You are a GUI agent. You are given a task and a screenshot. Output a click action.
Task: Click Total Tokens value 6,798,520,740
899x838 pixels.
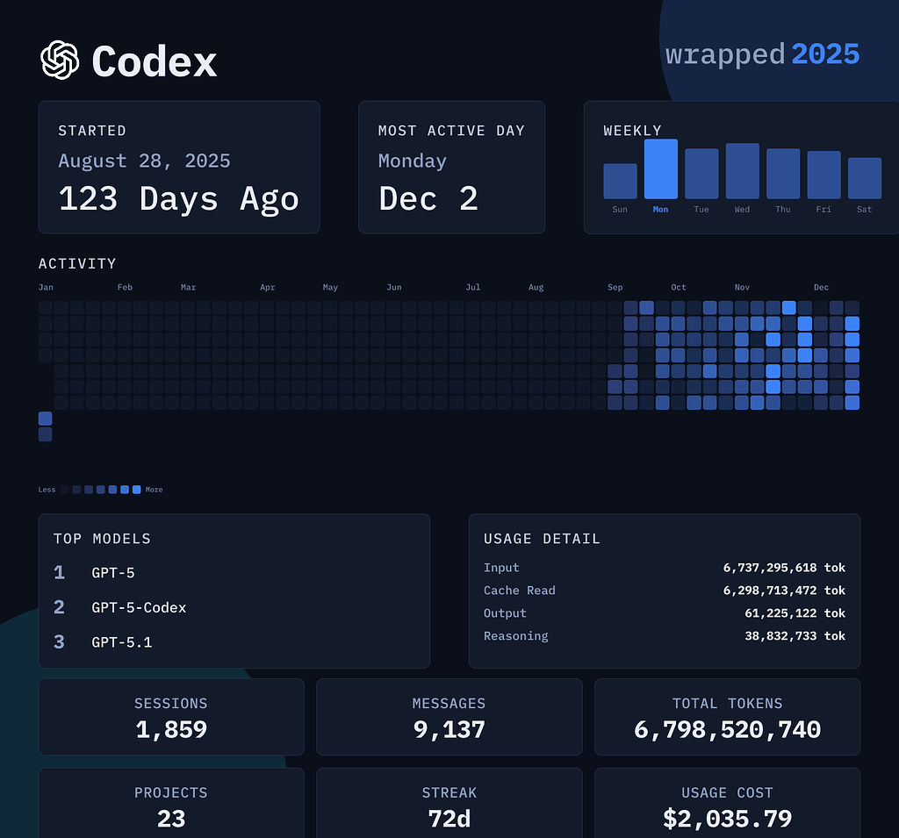coord(728,730)
